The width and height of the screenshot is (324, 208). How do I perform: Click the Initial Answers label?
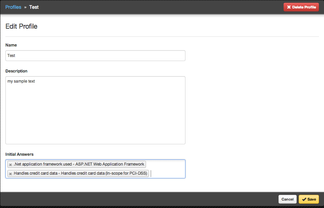click(20, 154)
